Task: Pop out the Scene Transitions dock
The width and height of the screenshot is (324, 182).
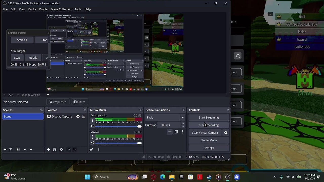Action: point(184,110)
